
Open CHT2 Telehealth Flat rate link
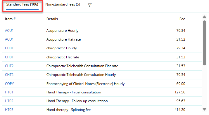pos(9,66)
